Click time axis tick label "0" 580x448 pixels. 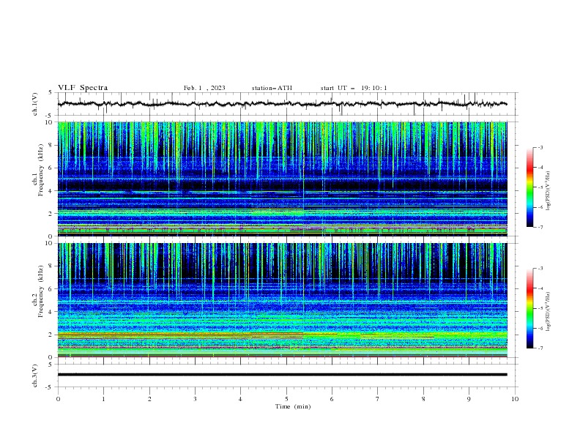tap(58, 399)
